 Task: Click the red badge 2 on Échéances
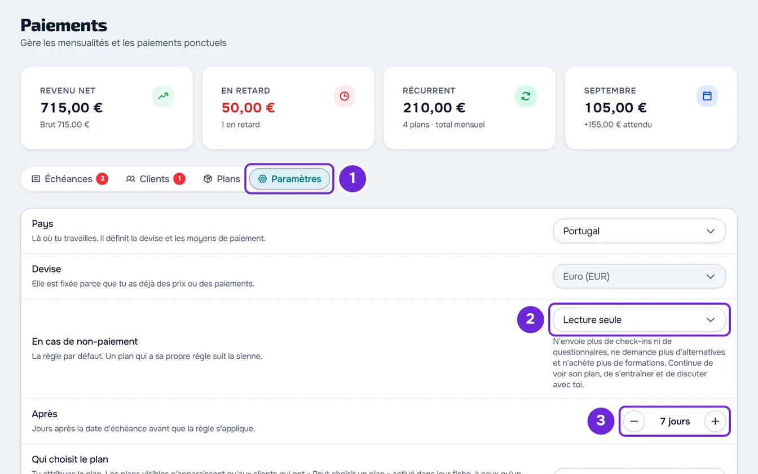[x=102, y=179]
